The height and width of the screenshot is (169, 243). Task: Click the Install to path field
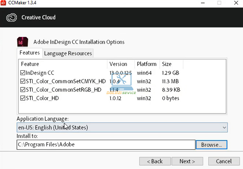pyautogui.click(x=106, y=144)
